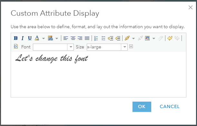Viewport: 197px width, 126px height.
Task: Close the Custom Attribute Display dialog
Action: point(191,7)
